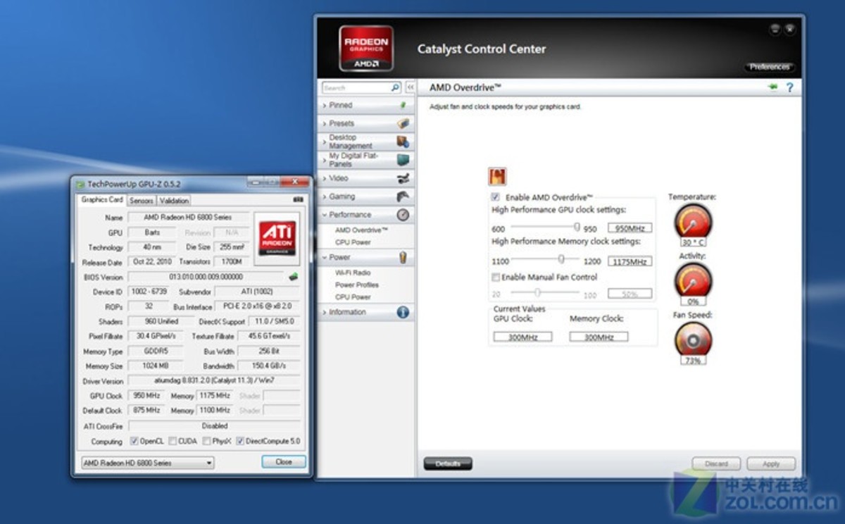Click the Temperature gauge dial

point(693,223)
